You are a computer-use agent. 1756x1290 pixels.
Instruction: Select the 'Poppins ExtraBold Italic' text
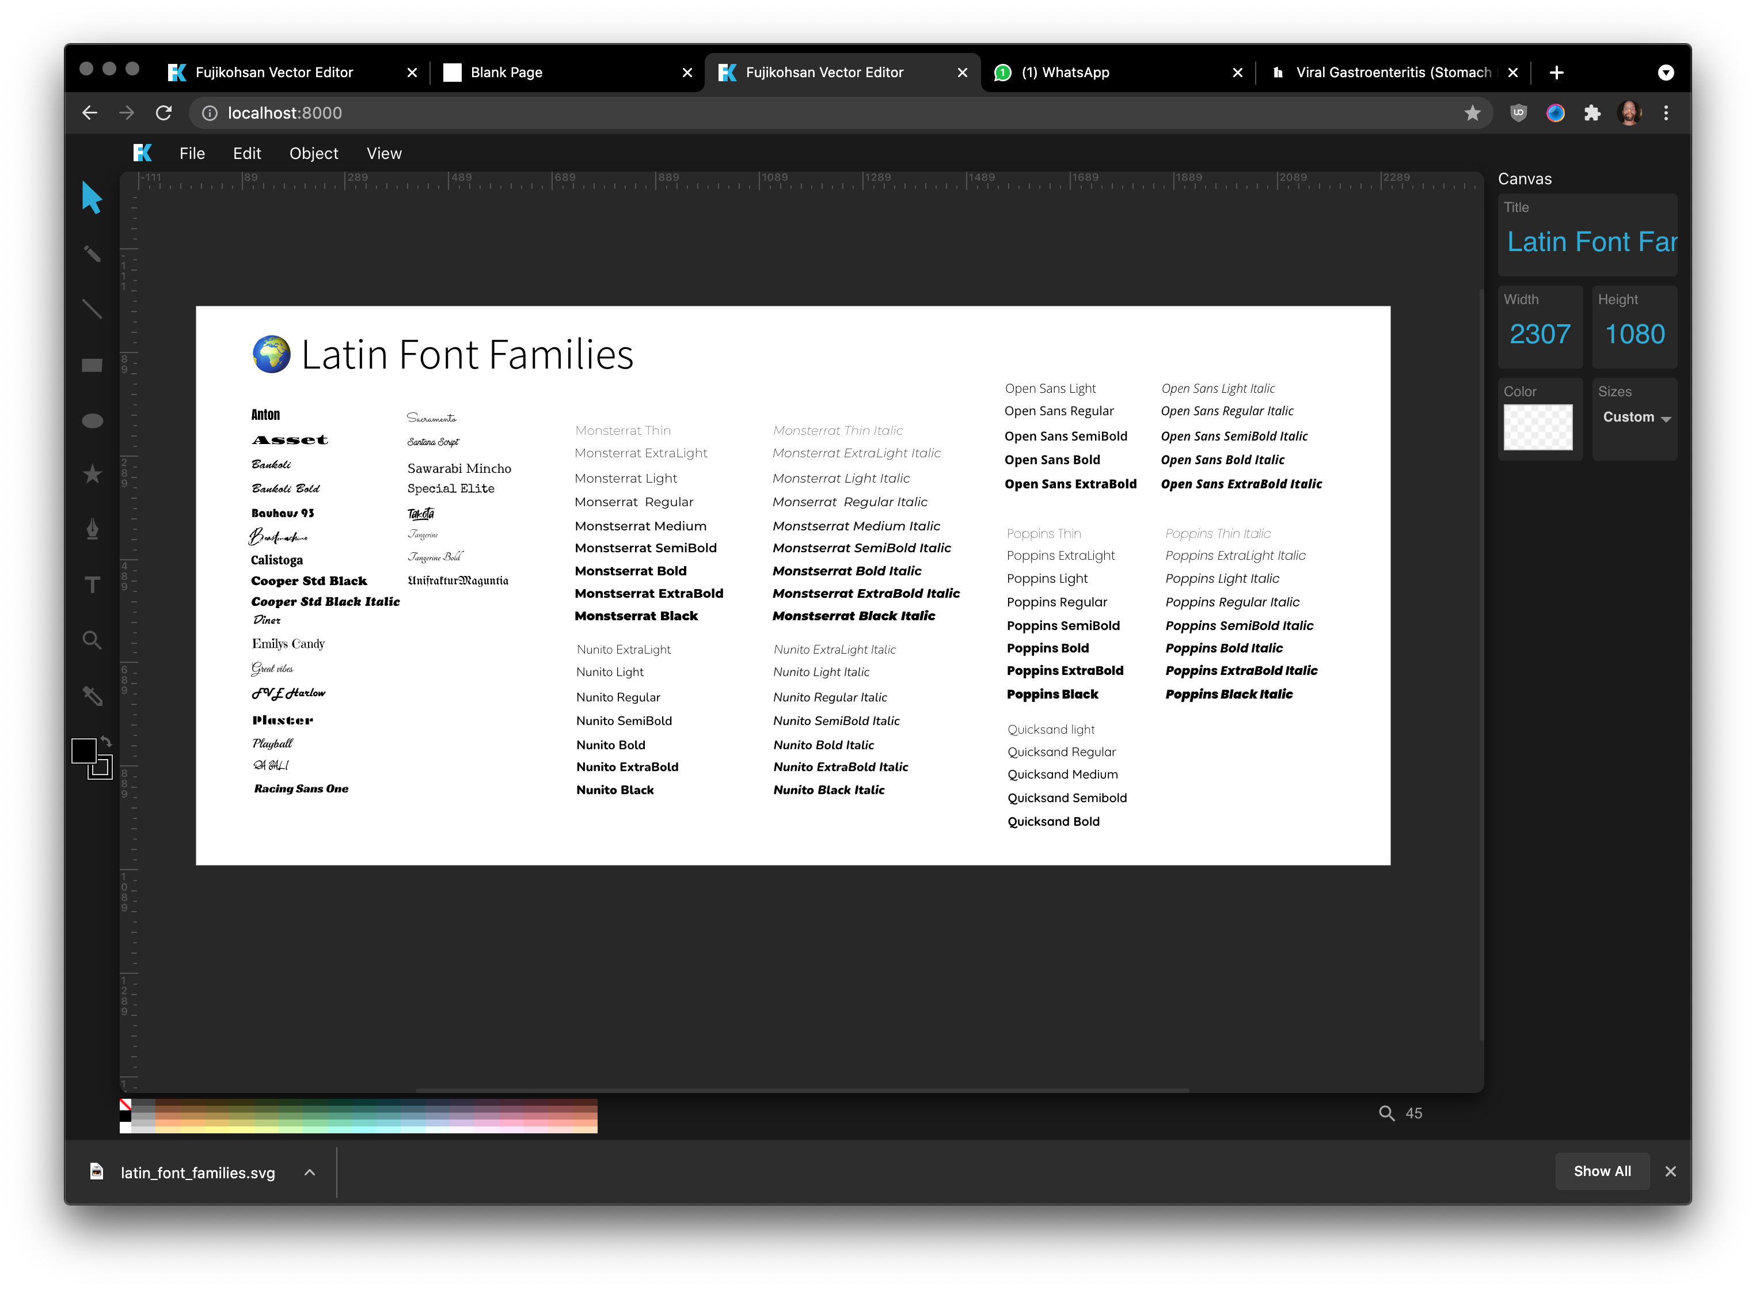[1241, 671]
